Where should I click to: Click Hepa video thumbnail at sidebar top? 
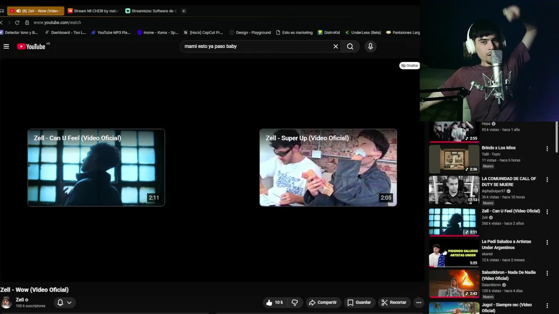(454, 132)
